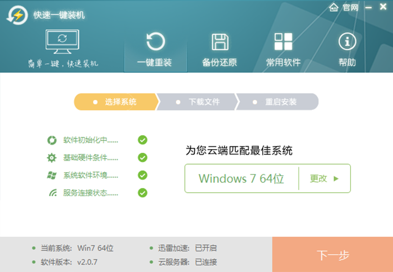Click the handwritten slogan under the monitor
393x272 pixels.
click(x=63, y=63)
